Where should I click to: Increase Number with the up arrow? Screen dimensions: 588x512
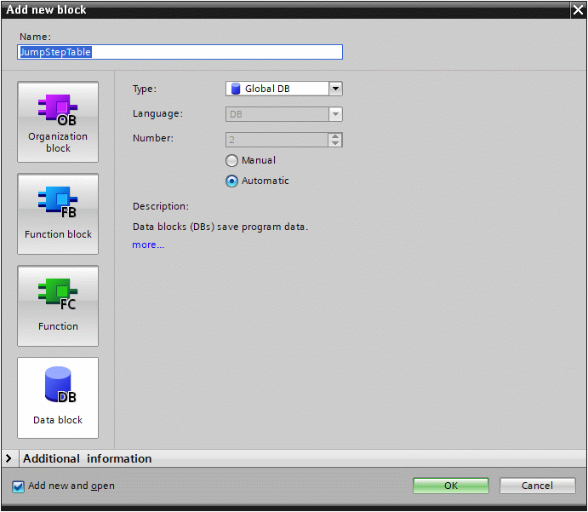tap(335, 135)
